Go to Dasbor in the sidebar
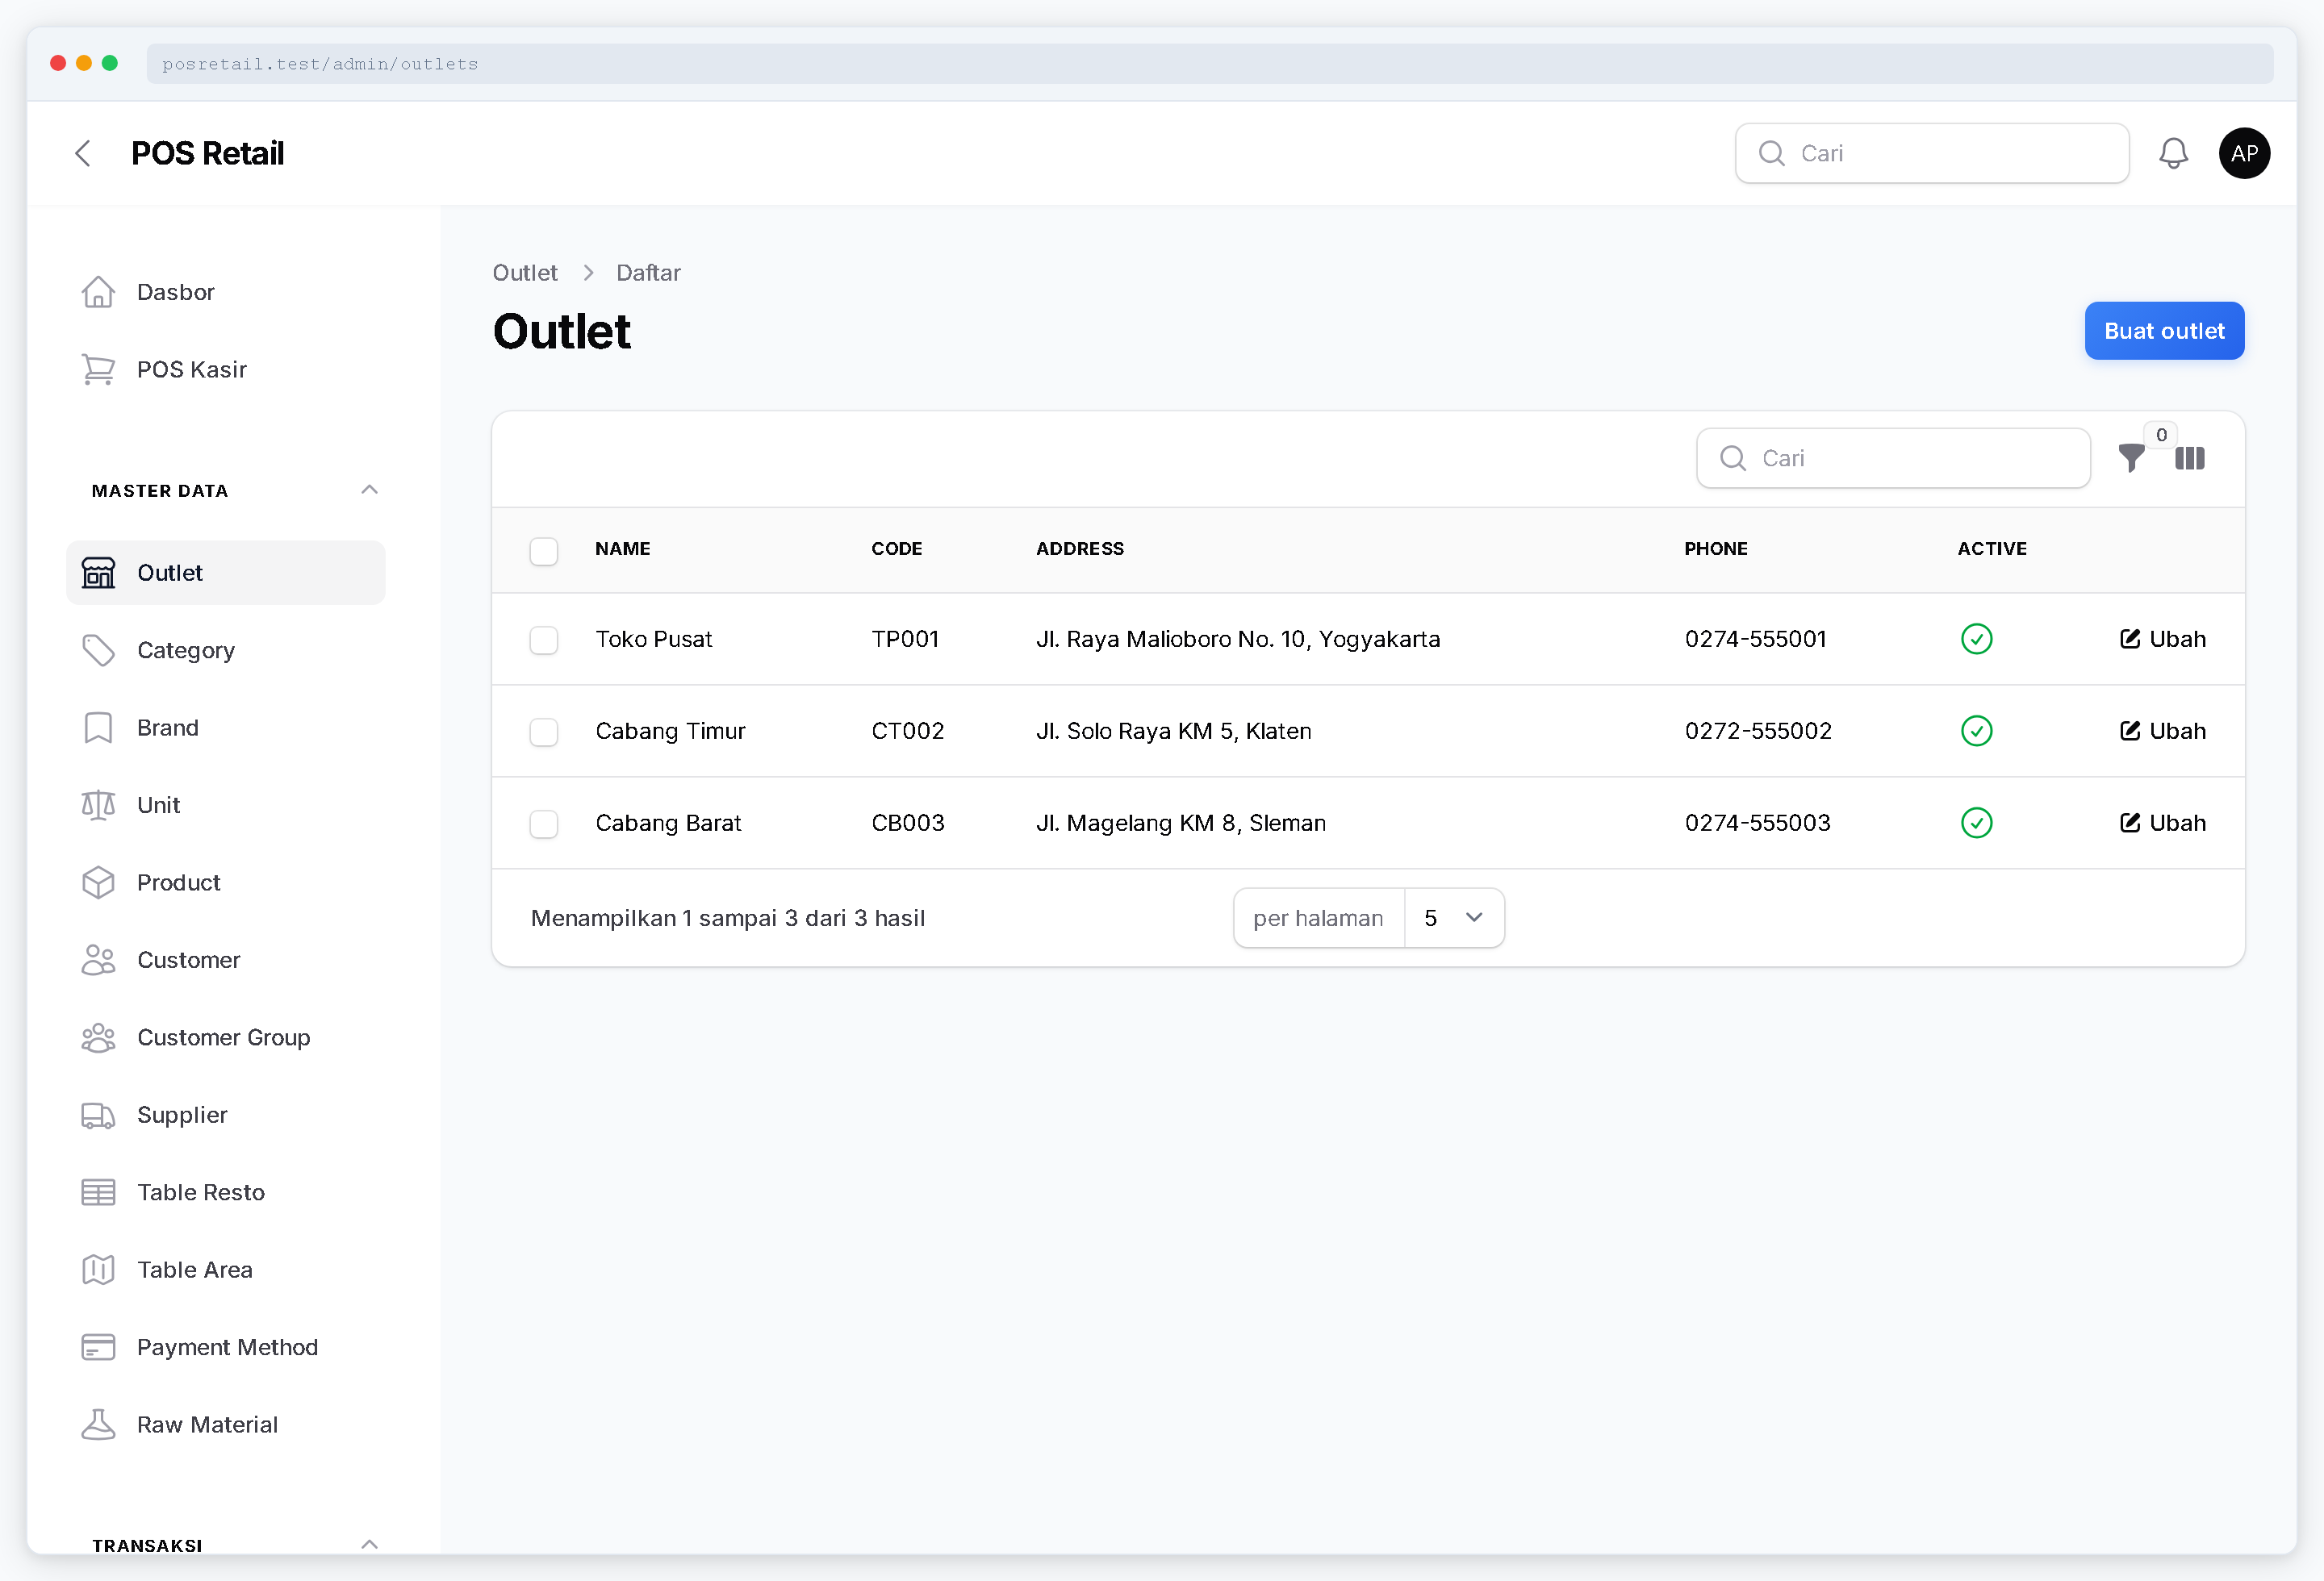This screenshot has width=2324, height=1581. click(225, 292)
